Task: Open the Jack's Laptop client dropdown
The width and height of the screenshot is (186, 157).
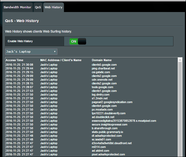Action: click(x=31, y=52)
